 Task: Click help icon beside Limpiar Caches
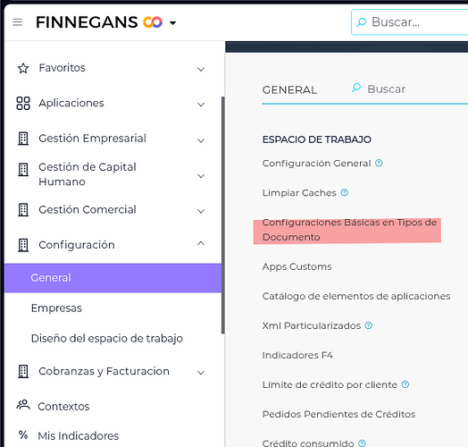pyautogui.click(x=345, y=192)
